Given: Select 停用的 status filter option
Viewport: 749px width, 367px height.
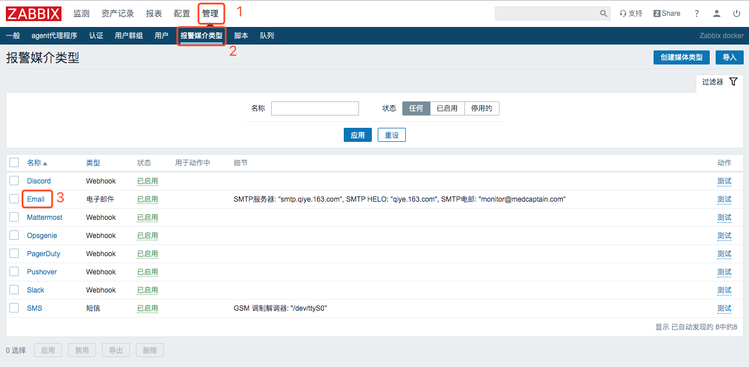Looking at the screenshot, I should [x=482, y=108].
